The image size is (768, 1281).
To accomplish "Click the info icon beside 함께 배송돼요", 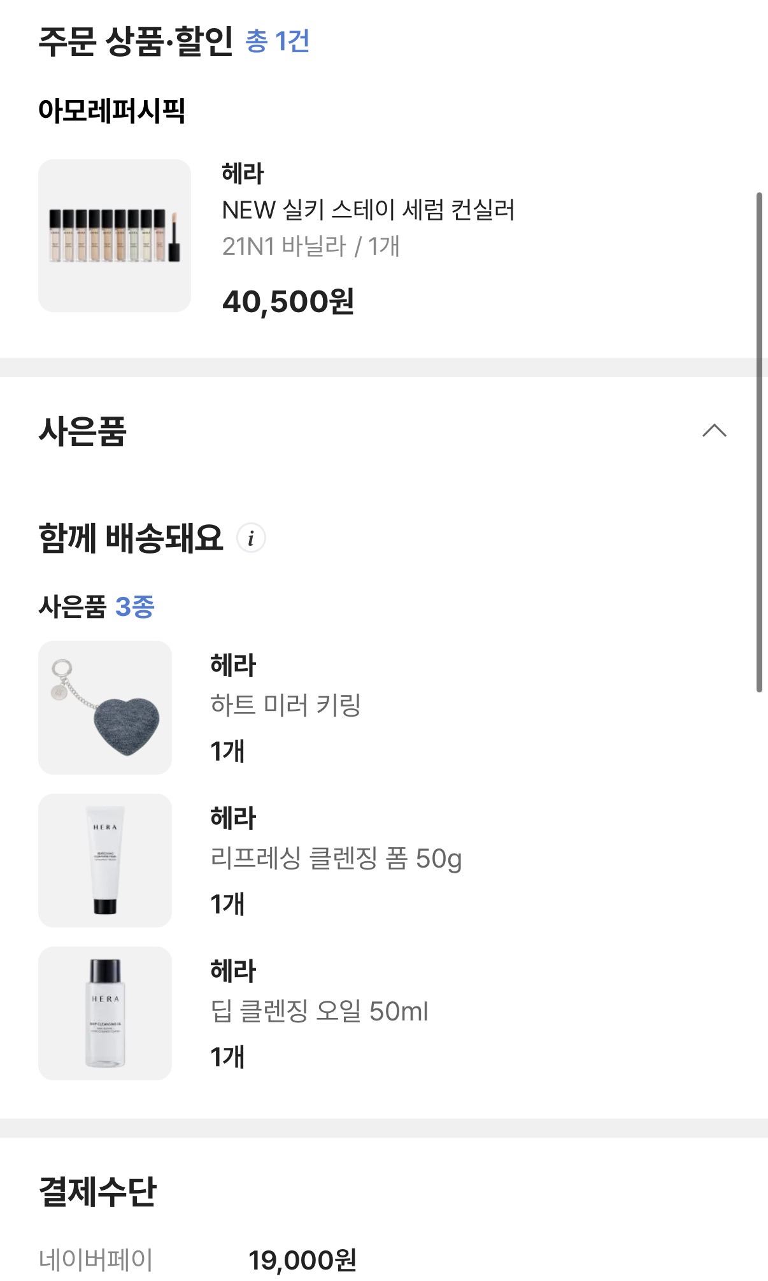I will (251, 538).
